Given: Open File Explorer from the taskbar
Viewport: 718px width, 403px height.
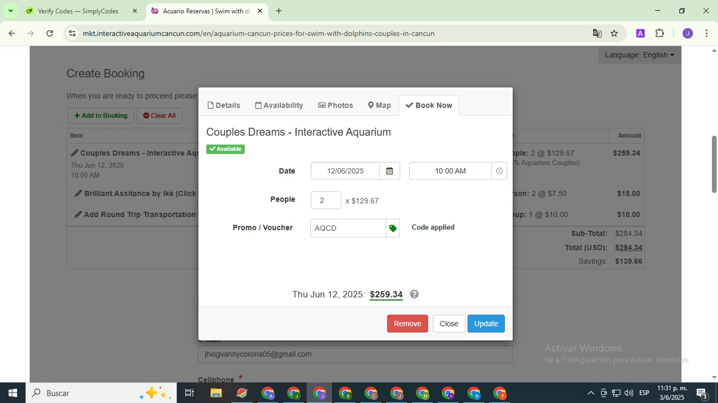Looking at the screenshot, I should coord(216,393).
